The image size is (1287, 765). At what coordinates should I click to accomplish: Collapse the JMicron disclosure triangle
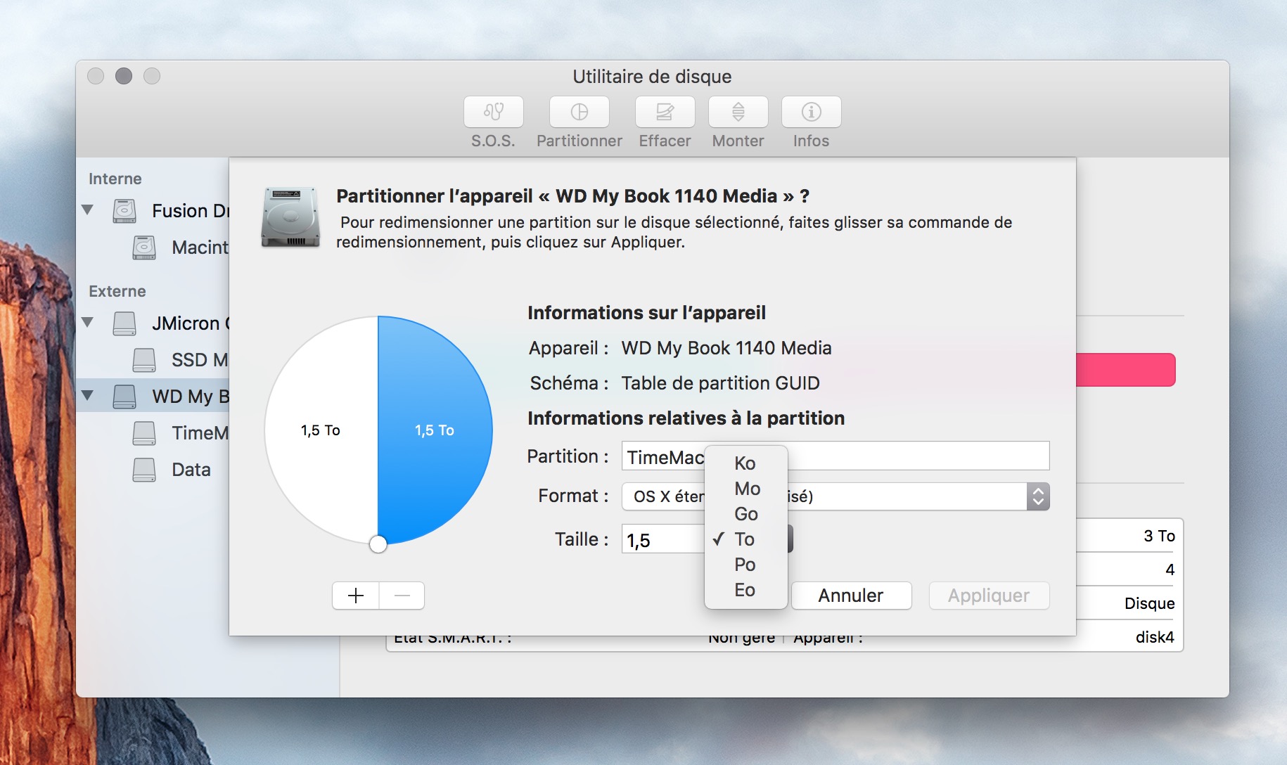click(88, 322)
